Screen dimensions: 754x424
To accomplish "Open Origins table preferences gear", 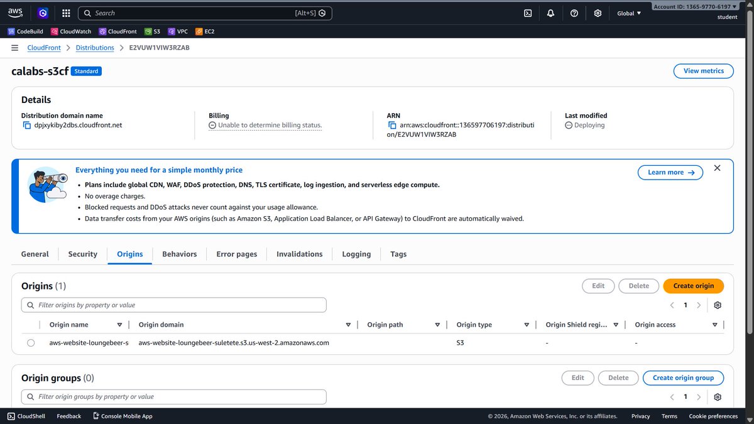I will pos(718,305).
